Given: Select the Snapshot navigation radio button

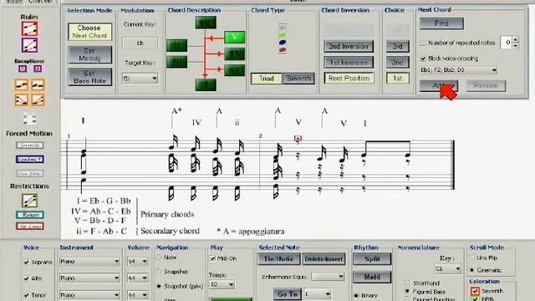Looking at the screenshot, I should 159,272.
